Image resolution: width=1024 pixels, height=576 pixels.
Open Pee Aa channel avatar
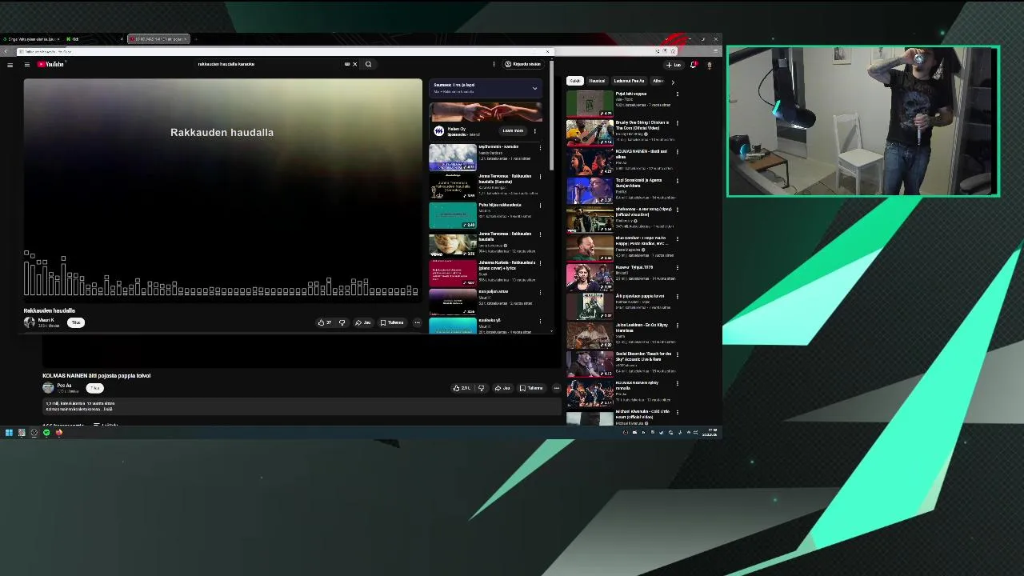pos(48,388)
